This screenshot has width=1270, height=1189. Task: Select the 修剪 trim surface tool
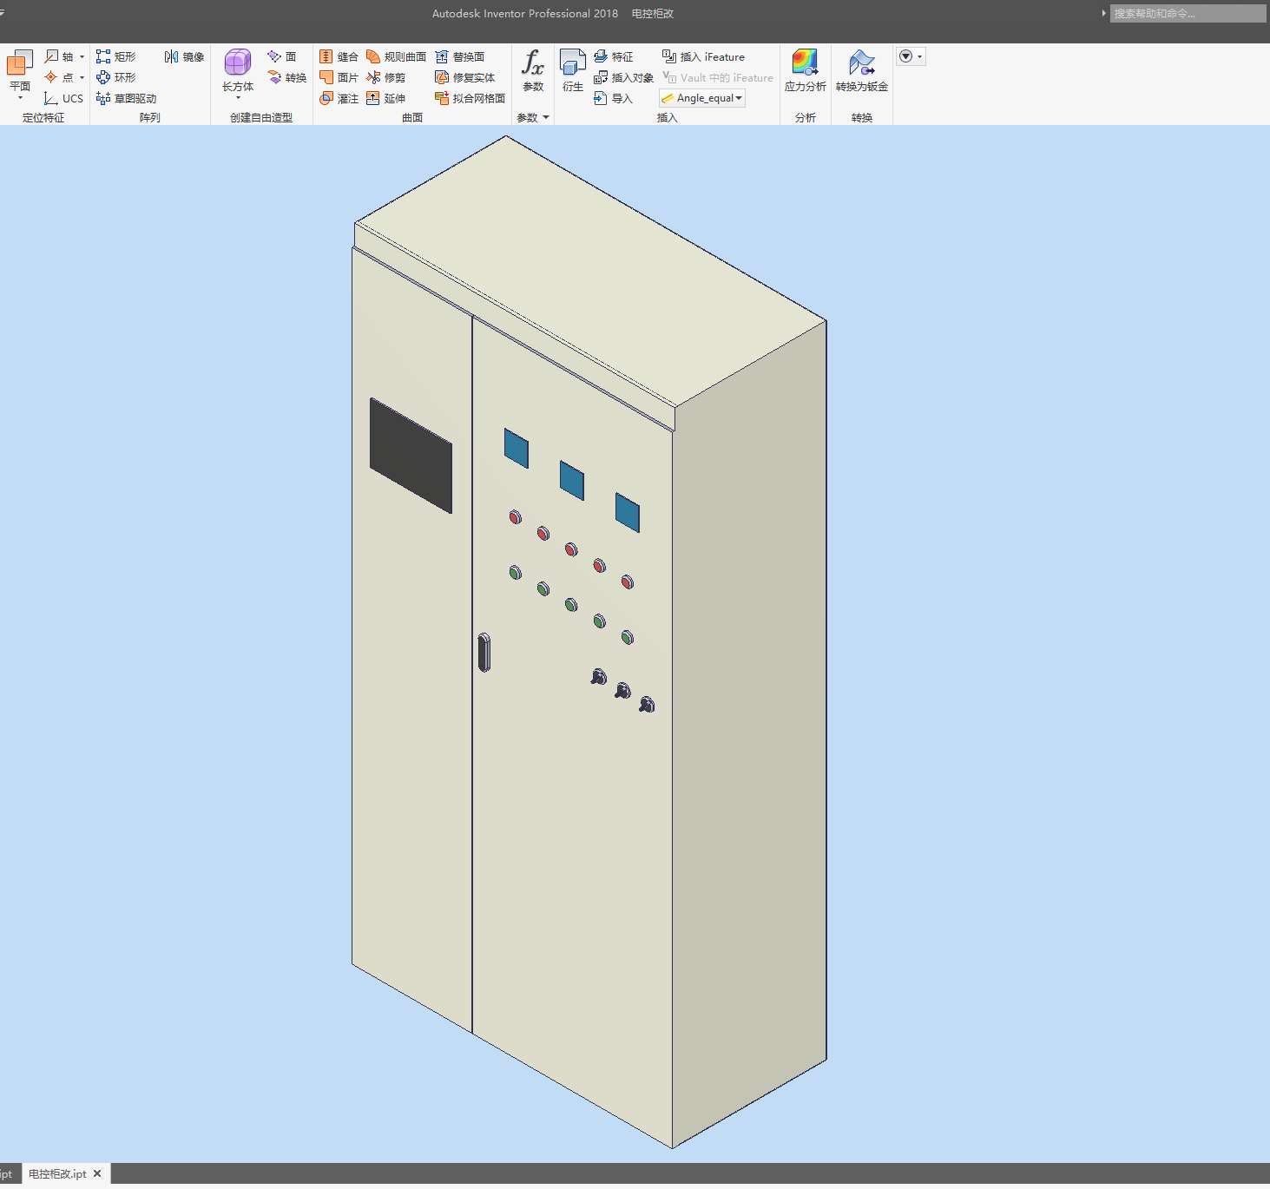tap(385, 77)
